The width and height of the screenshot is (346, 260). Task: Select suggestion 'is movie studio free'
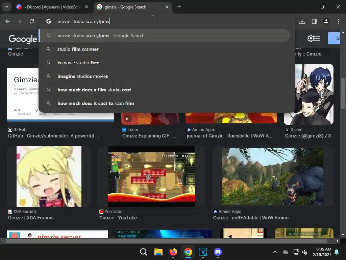pos(165,63)
